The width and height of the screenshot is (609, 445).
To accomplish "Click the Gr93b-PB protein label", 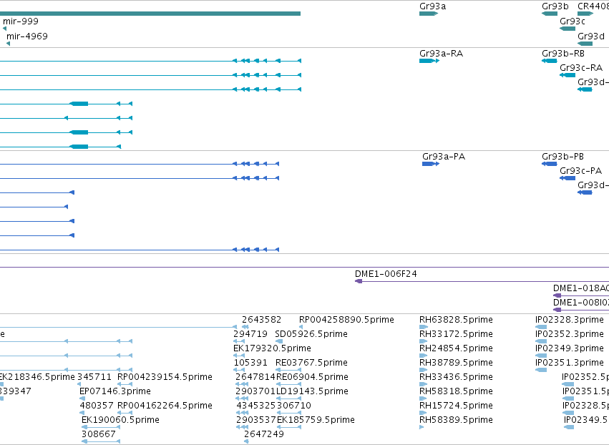I will [x=562, y=157].
